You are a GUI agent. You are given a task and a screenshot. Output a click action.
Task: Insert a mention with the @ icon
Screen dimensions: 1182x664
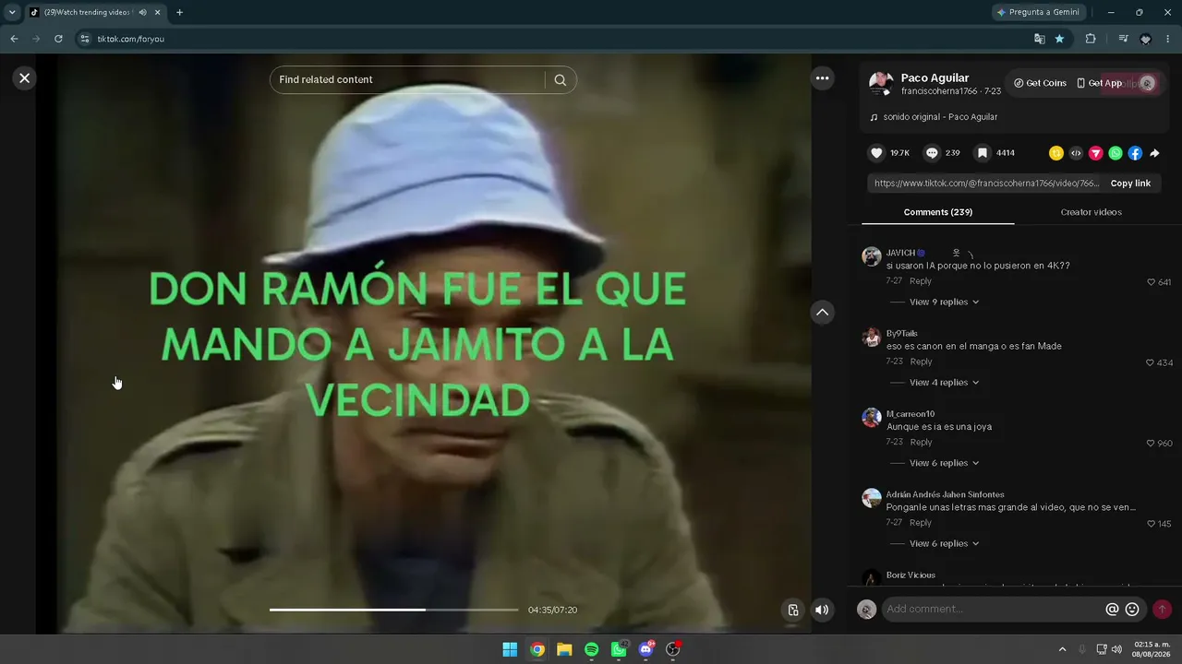(1112, 610)
